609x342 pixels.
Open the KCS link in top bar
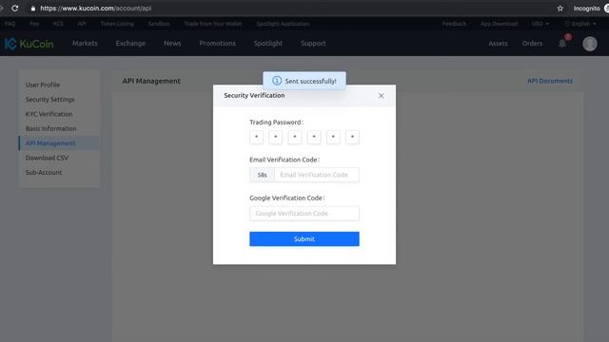(x=58, y=24)
